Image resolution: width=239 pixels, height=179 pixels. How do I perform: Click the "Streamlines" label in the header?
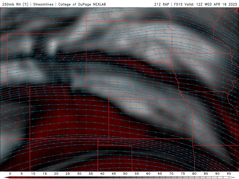point(43,4)
